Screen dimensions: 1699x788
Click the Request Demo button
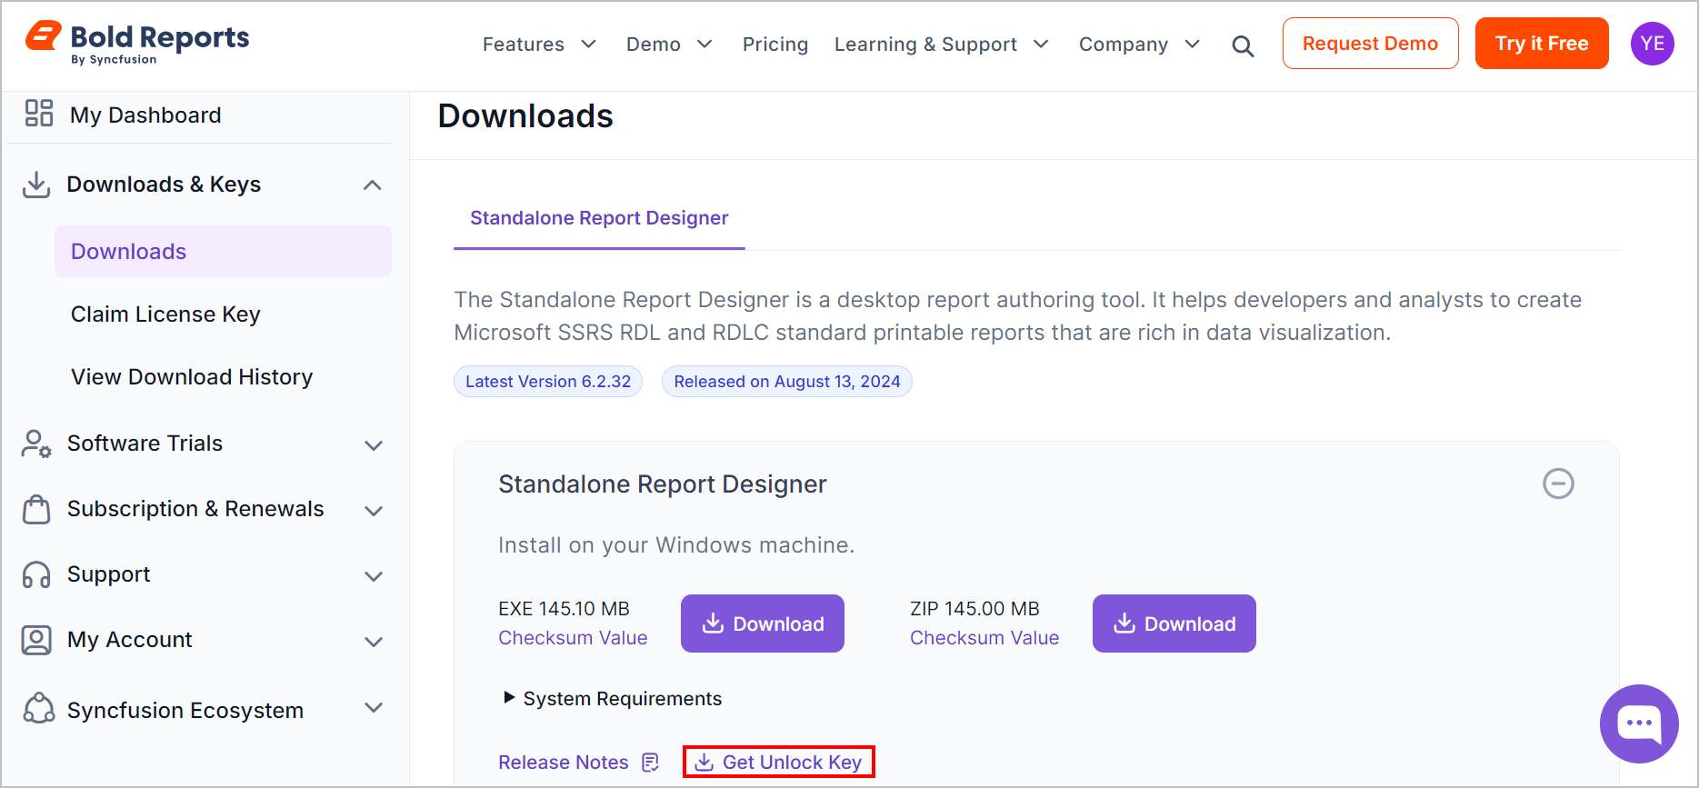click(1370, 44)
